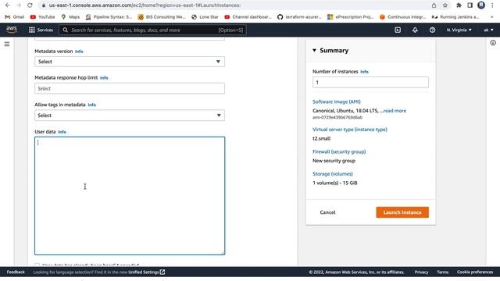
Task: Show more bookmarks with the overflow chevron
Action: click(492, 17)
